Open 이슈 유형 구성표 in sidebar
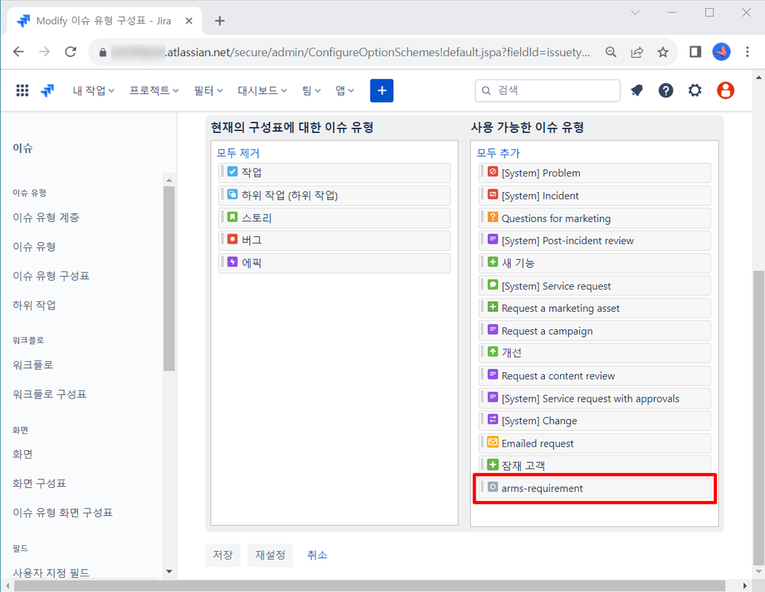 coord(51,276)
